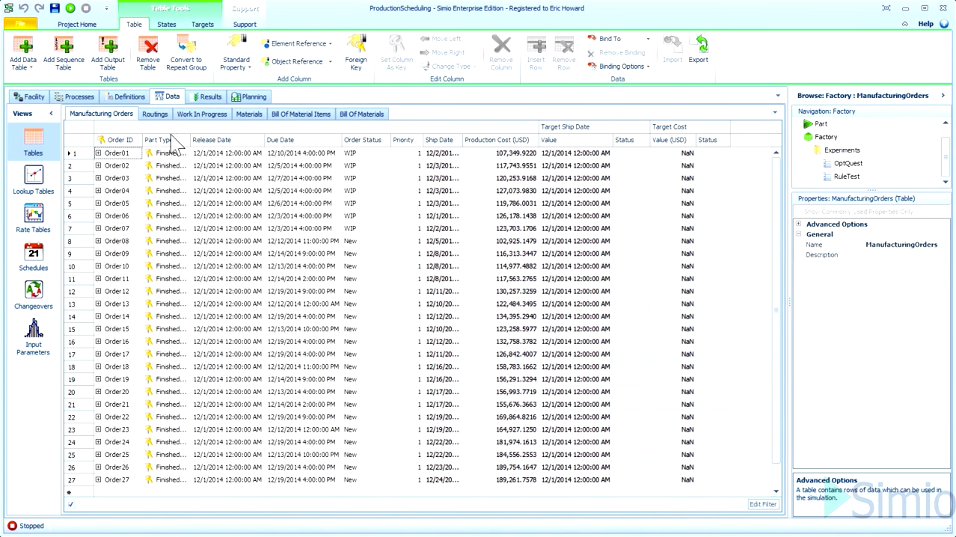Open the Project Home ribbon tab
This screenshot has width=956, height=537.
(77, 24)
